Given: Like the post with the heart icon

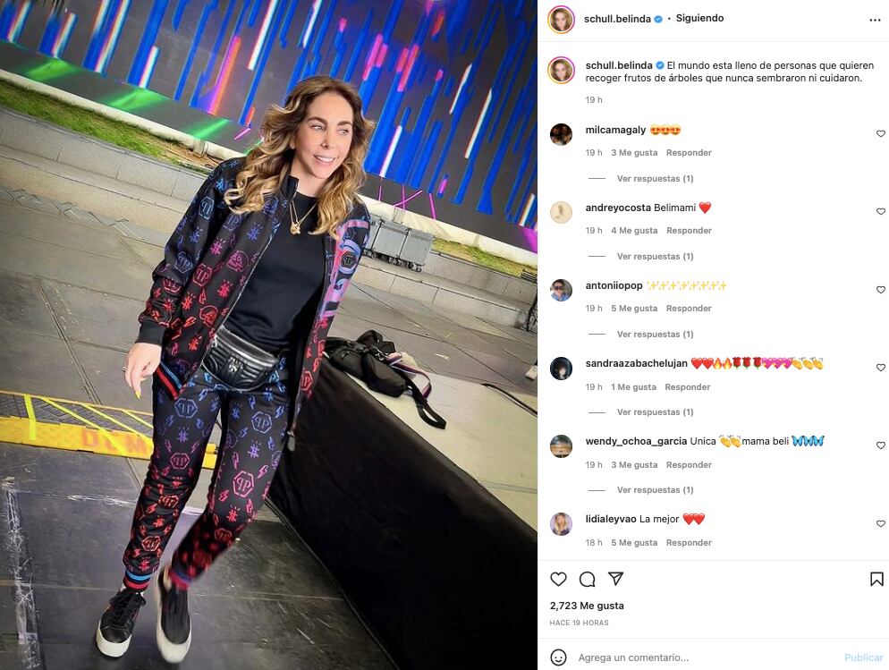Looking at the screenshot, I should [x=558, y=579].
